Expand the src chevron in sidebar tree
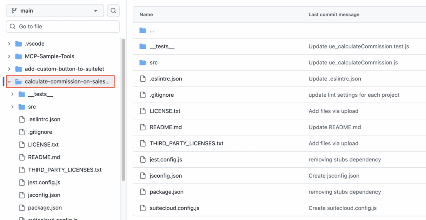The image size is (426, 220). click(x=12, y=107)
